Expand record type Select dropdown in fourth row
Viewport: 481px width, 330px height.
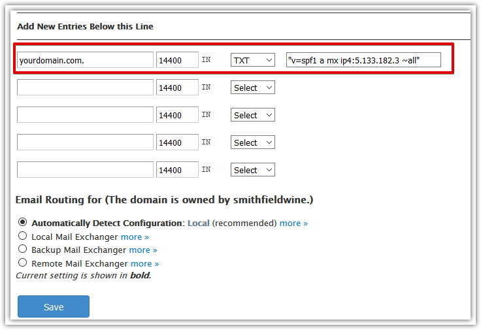[x=252, y=142]
